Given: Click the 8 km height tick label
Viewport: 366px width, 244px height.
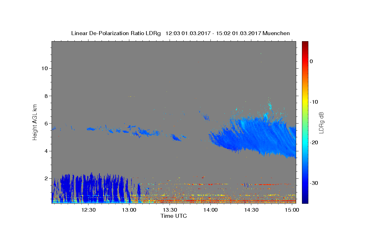Looking at the screenshot, I should pyautogui.click(x=46, y=96).
